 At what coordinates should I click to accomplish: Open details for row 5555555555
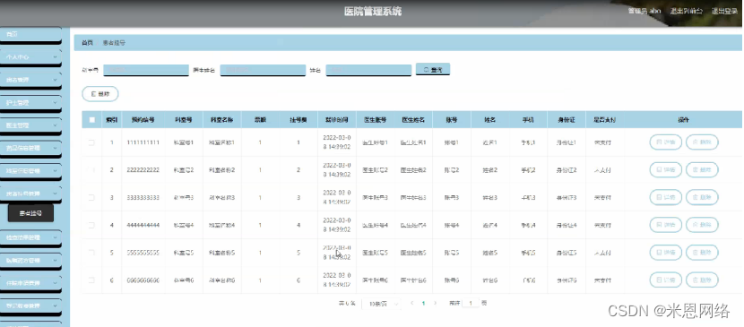click(666, 253)
